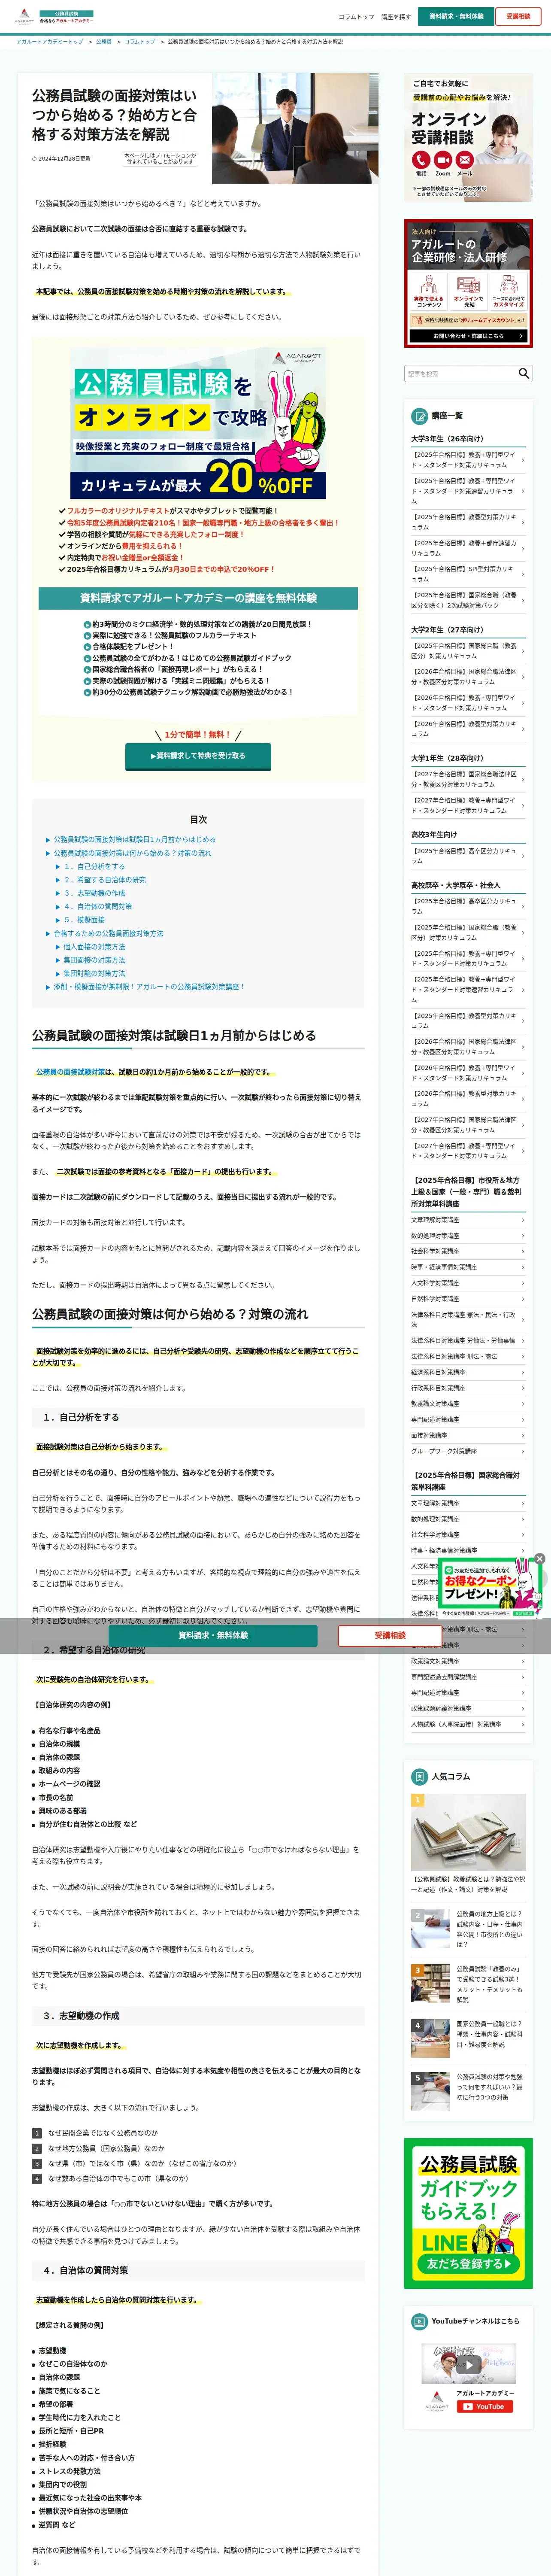This screenshot has width=551, height=2576.
Task: Click 資料請求して特典を受け取る button
Action: pos(198,756)
